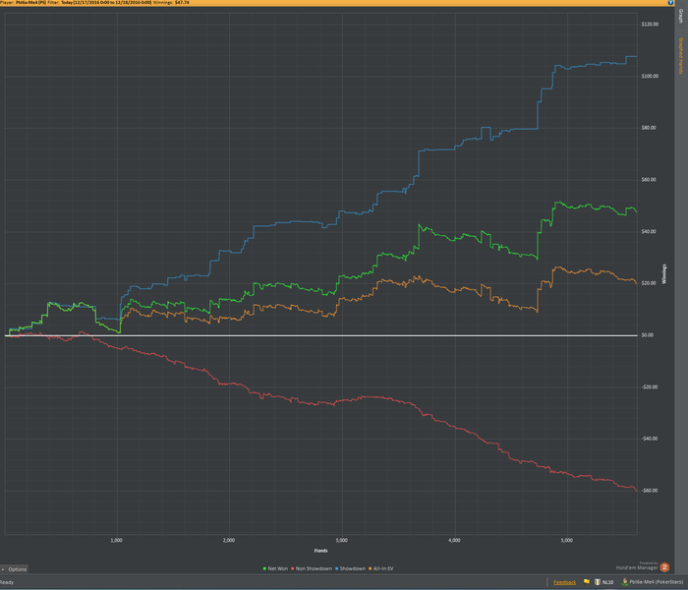This screenshot has width=688, height=590.
Task: Click the Winnings y-axis title
Action: click(664, 274)
